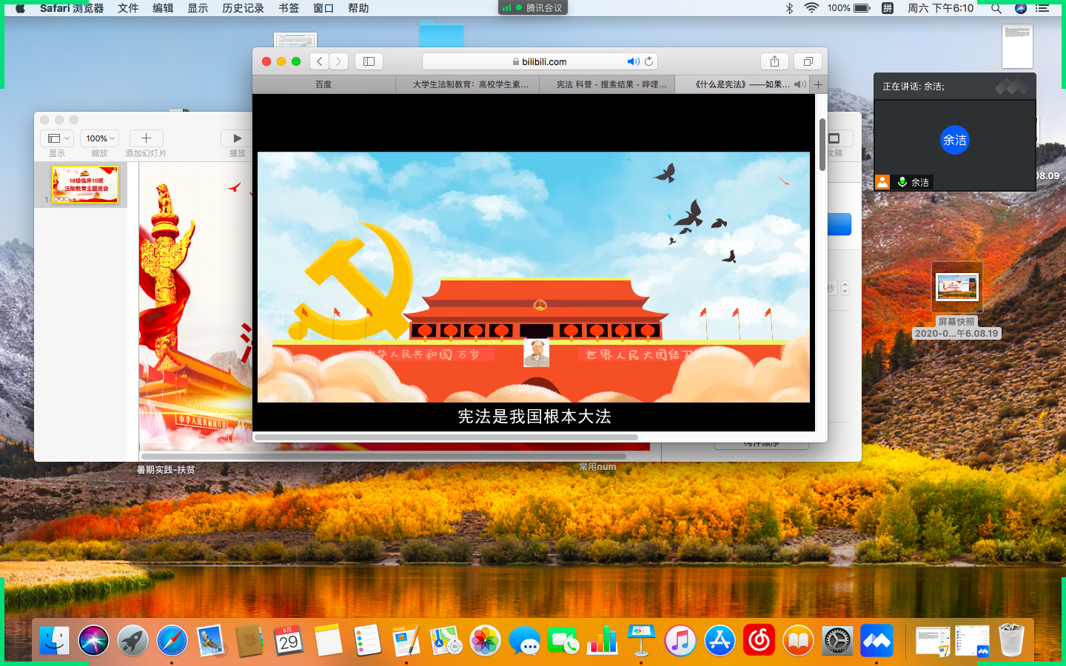Select the 《什么是宪法》 tab
The height and width of the screenshot is (666, 1066).
coord(742,84)
